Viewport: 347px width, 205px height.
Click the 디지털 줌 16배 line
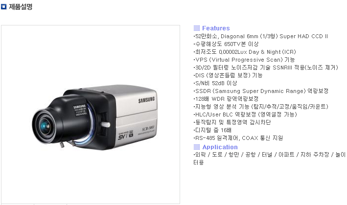coord(212,130)
